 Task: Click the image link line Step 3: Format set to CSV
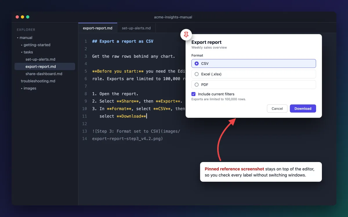coord(136,131)
